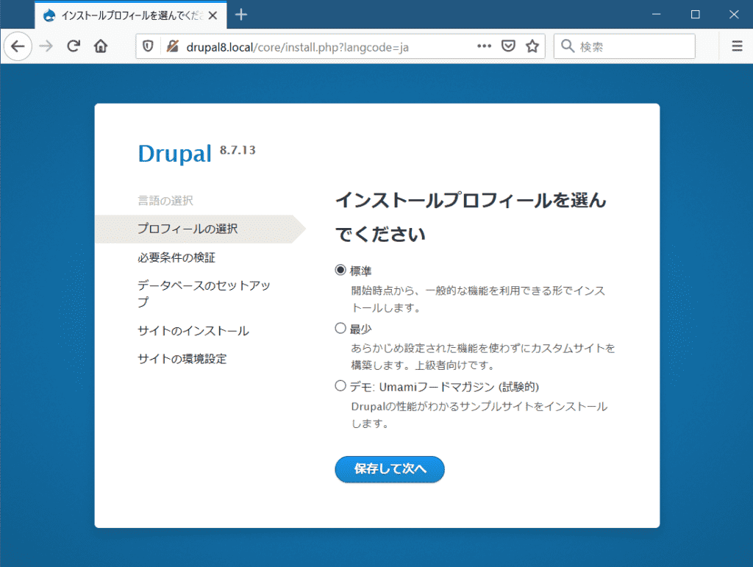Viewport: 753px width, 567px height.
Task: Open page actions three-dots menu
Action: [484, 46]
